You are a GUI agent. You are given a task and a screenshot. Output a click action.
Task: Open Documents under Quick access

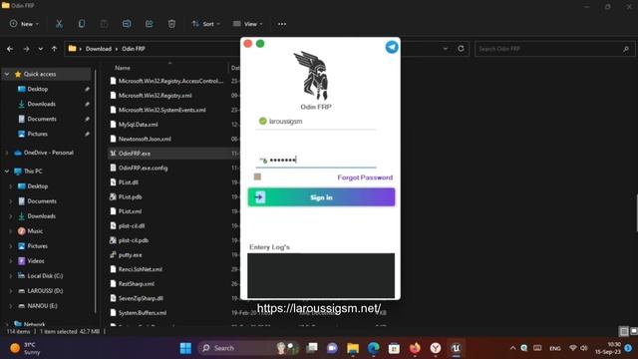[42, 119]
